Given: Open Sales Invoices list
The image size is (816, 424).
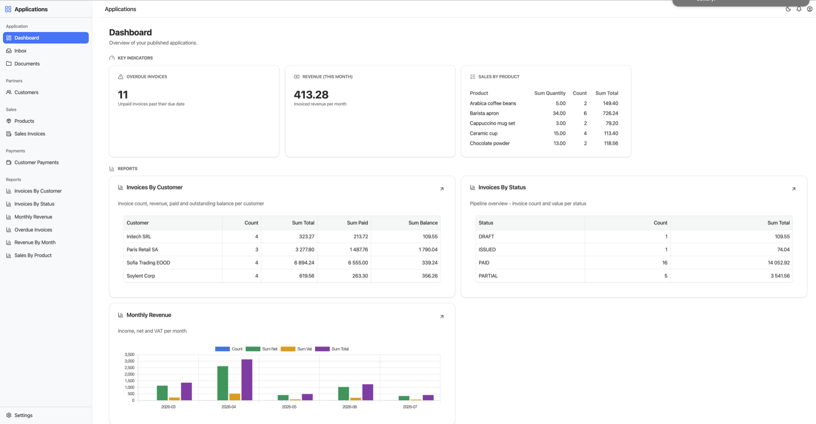Looking at the screenshot, I should [x=46, y=134].
